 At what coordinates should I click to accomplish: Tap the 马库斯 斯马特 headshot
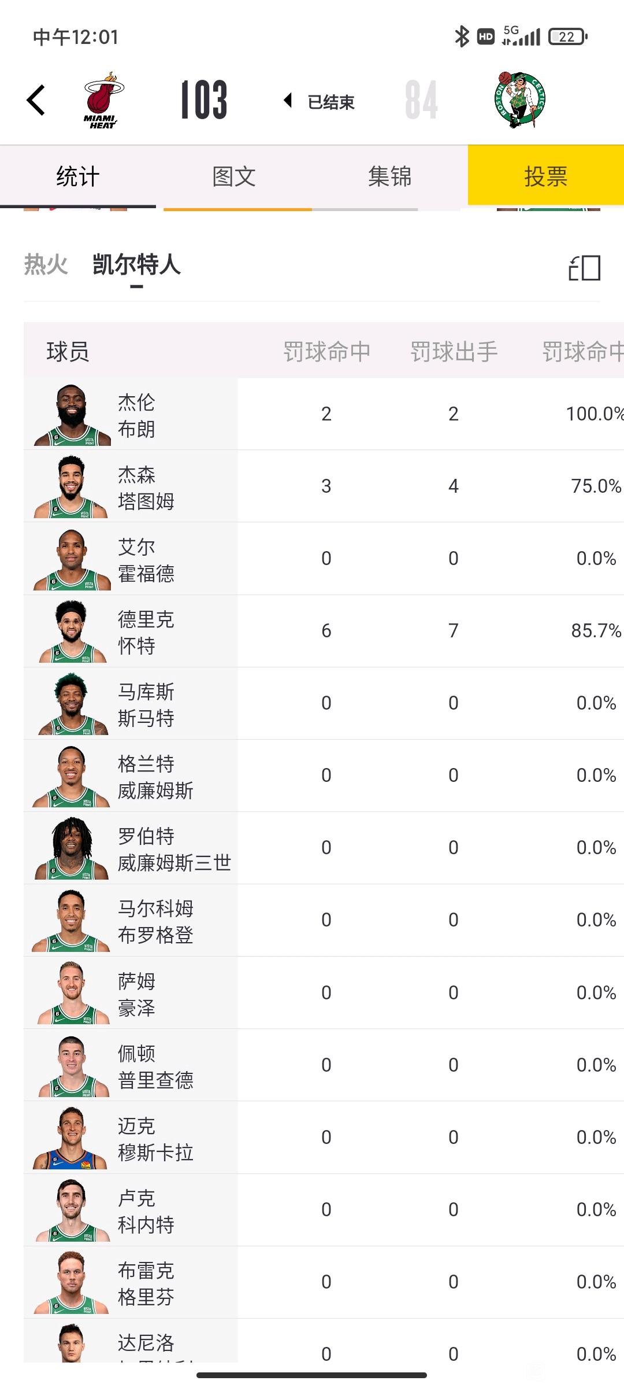click(72, 704)
